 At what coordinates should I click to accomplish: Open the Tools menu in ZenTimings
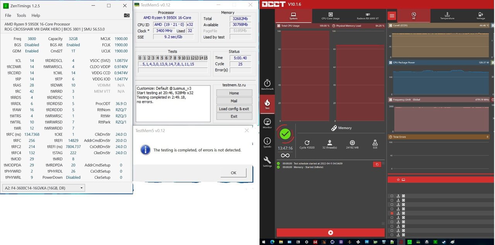click(21, 15)
